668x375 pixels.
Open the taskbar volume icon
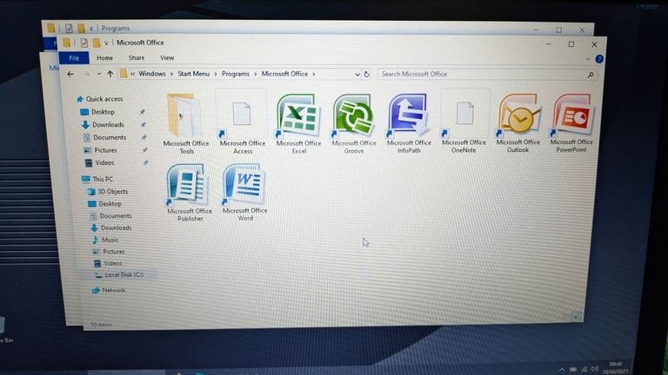[595, 369]
